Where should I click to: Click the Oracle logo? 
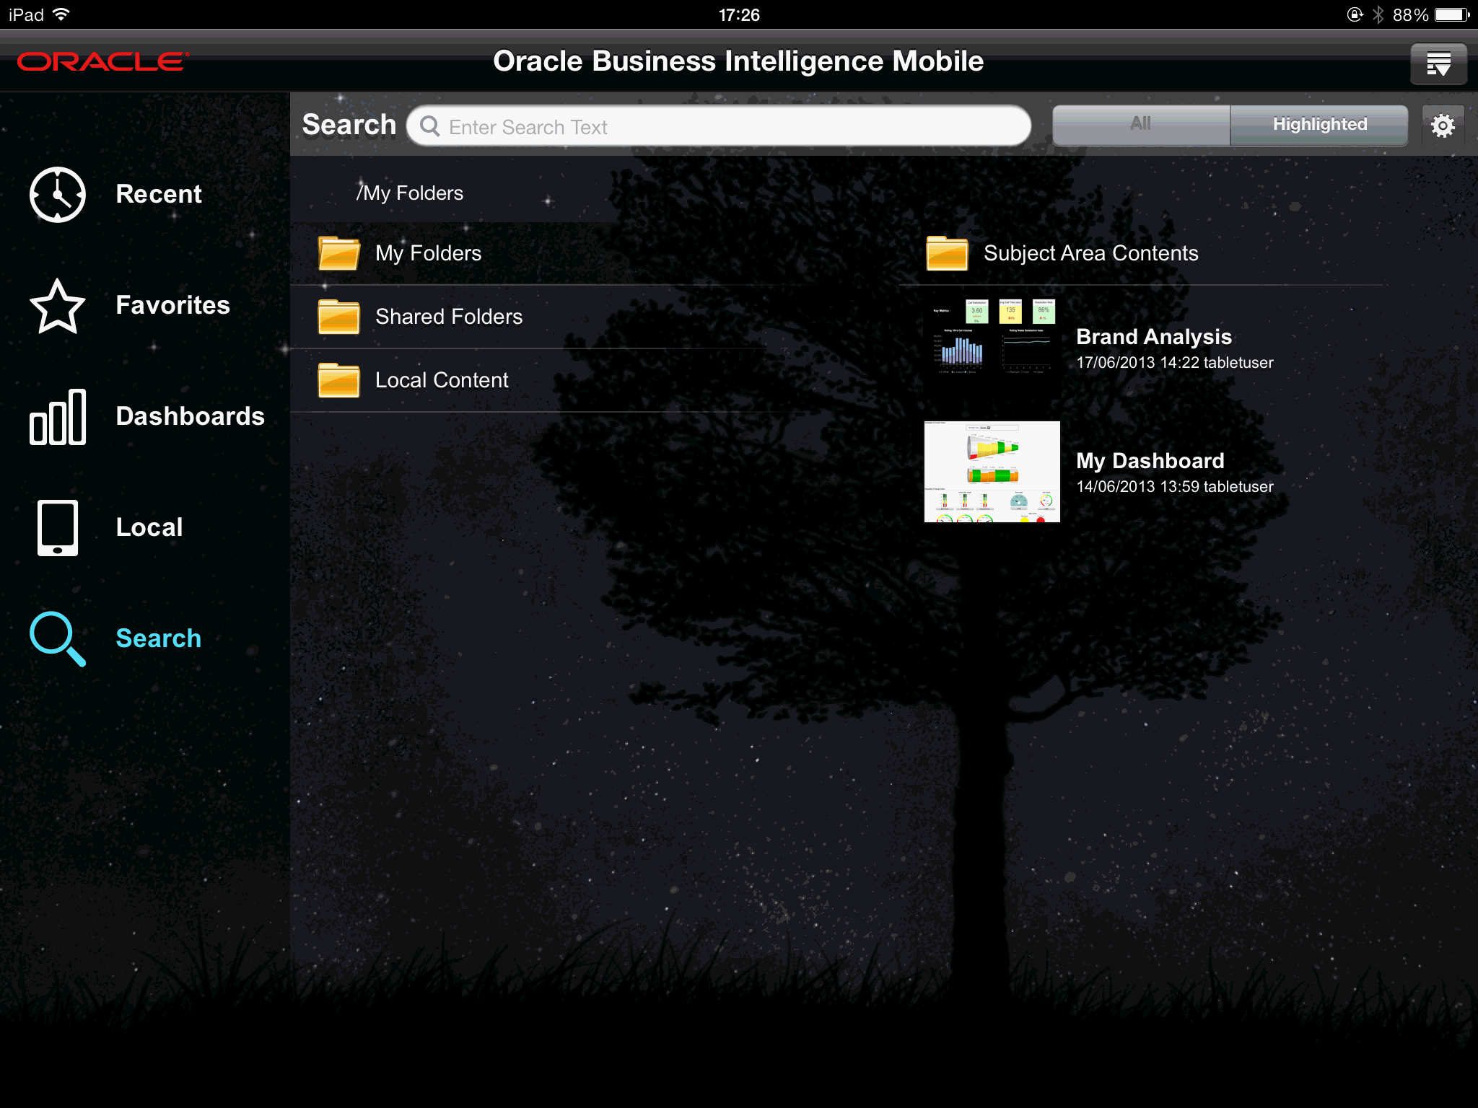click(x=103, y=61)
